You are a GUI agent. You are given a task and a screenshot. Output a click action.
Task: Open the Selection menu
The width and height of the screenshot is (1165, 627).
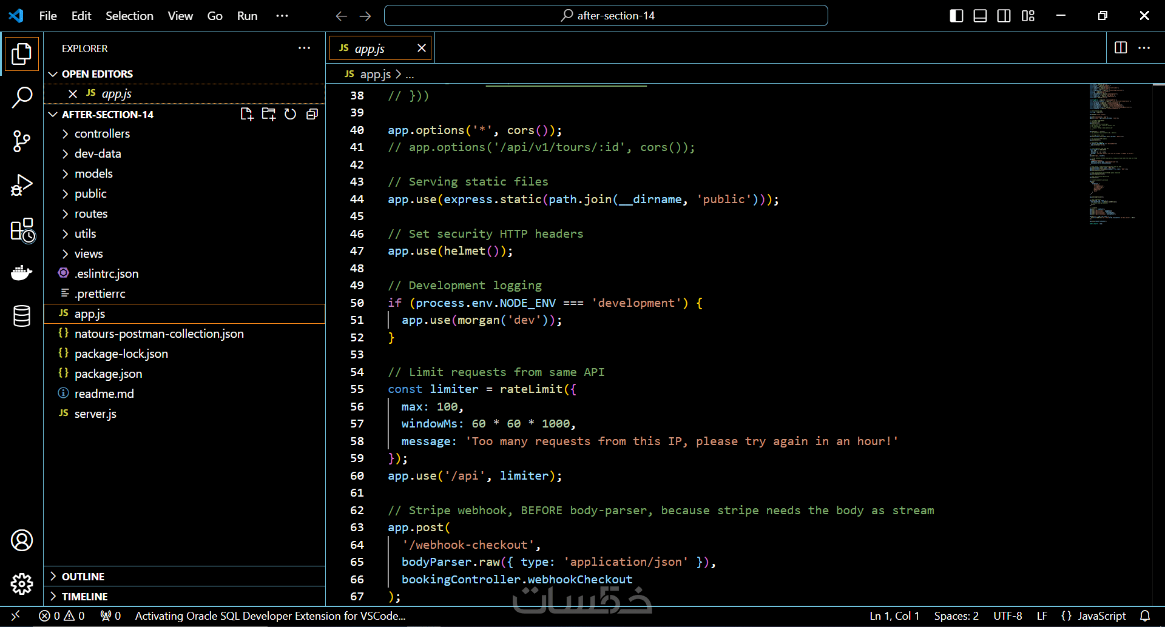[129, 16]
